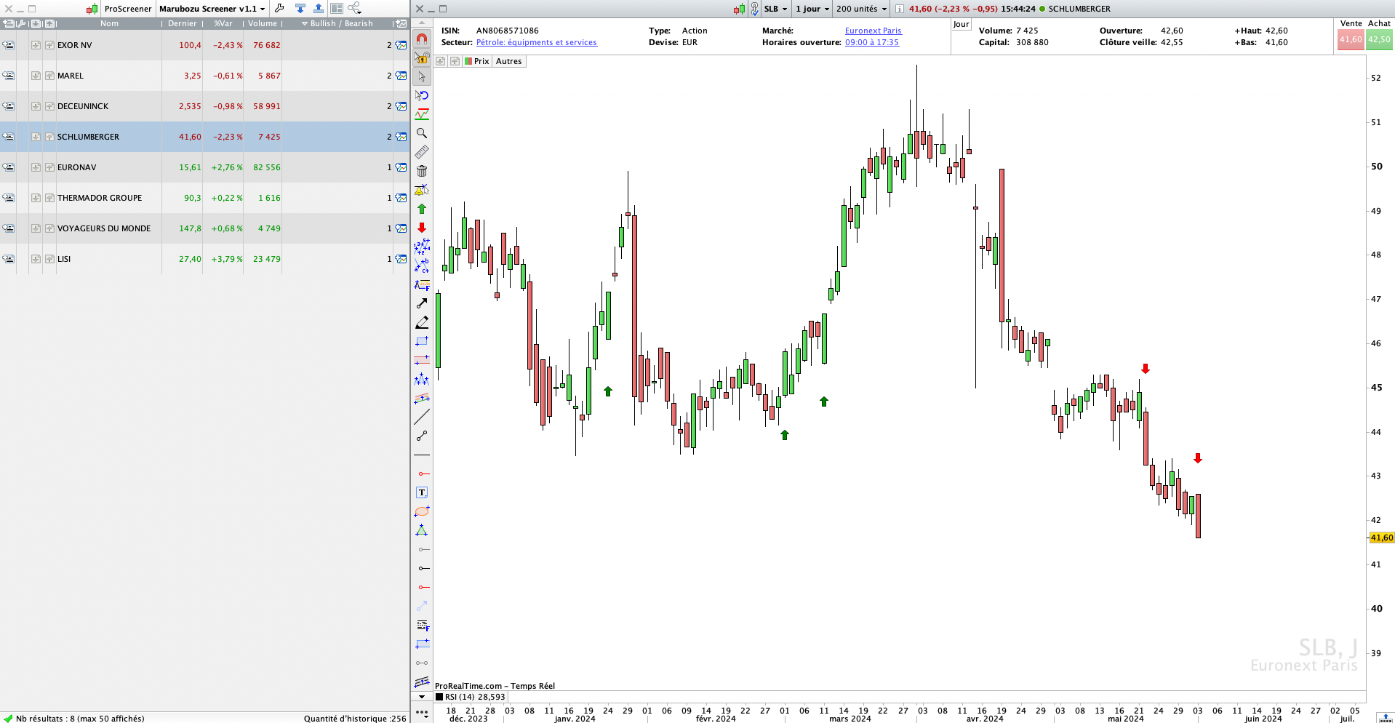Viewport: 1395px width, 723px height.
Task: Sort by the Volume column header
Action: pyautogui.click(x=263, y=23)
